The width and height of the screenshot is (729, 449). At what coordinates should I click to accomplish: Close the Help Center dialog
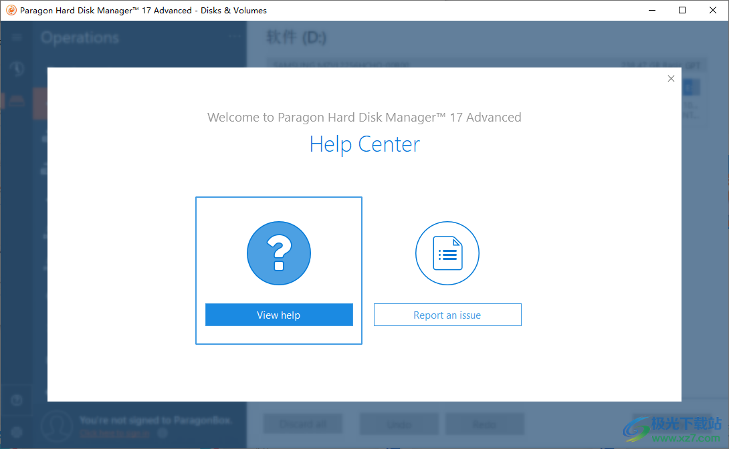[671, 78]
